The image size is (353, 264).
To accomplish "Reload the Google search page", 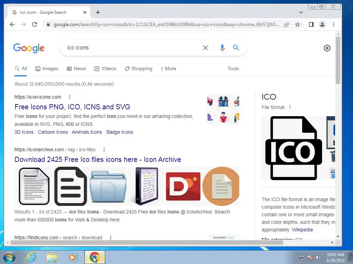I will coord(34,24).
